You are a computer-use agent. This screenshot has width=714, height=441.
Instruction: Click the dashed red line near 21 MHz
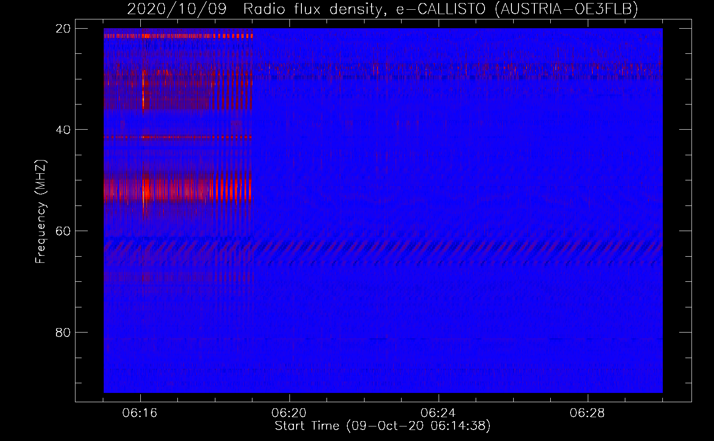[178, 36]
